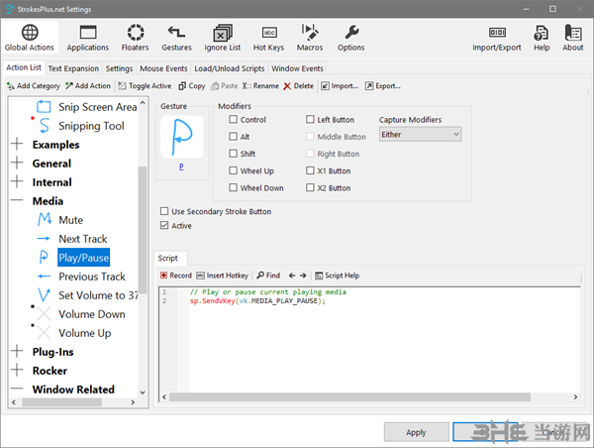This screenshot has height=448, width=594.
Task: Click Insert Hotkey
Action: click(223, 276)
